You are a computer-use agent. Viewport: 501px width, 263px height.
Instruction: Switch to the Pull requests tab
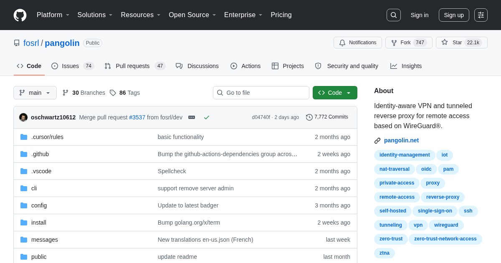(x=135, y=66)
